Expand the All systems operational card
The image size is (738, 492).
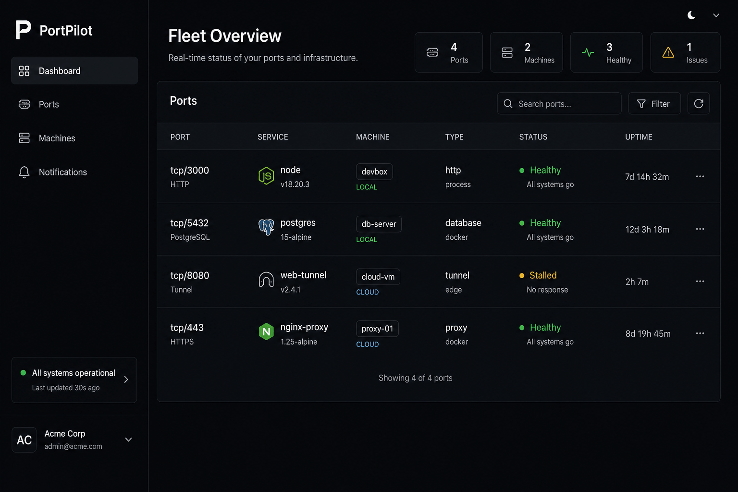(x=74, y=380)
